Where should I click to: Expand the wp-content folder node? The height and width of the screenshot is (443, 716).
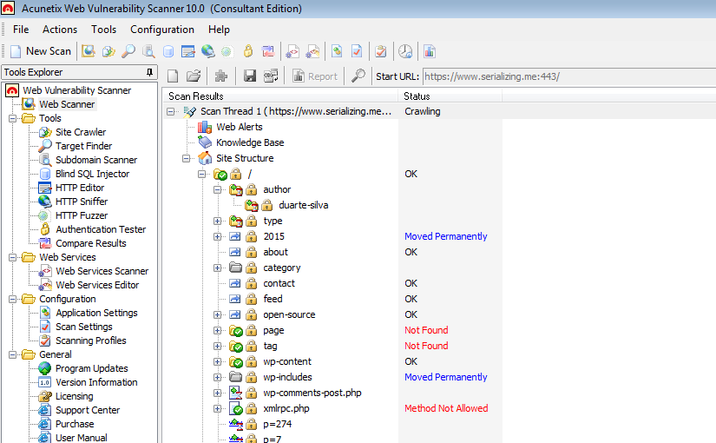click(x=217, y=362)
